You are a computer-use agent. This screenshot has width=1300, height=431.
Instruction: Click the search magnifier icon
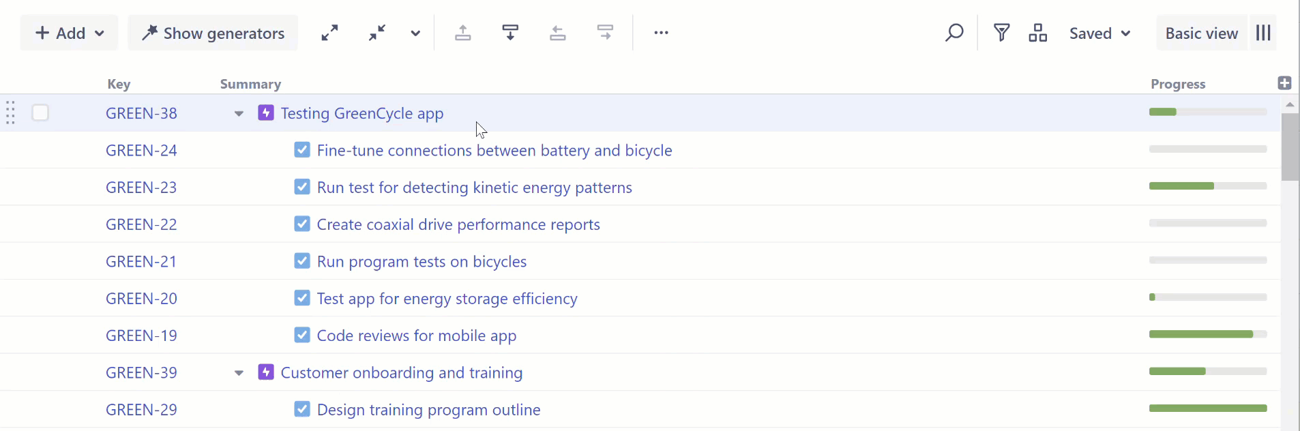coord(954,33)
